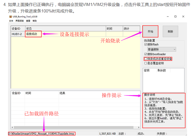Click the 操作说明 instructions panel title
Viewport: 193px width, 138px height.
tap(149, 95)
